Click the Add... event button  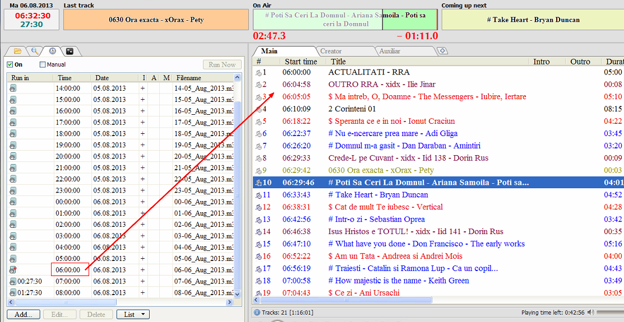(23, 314)
